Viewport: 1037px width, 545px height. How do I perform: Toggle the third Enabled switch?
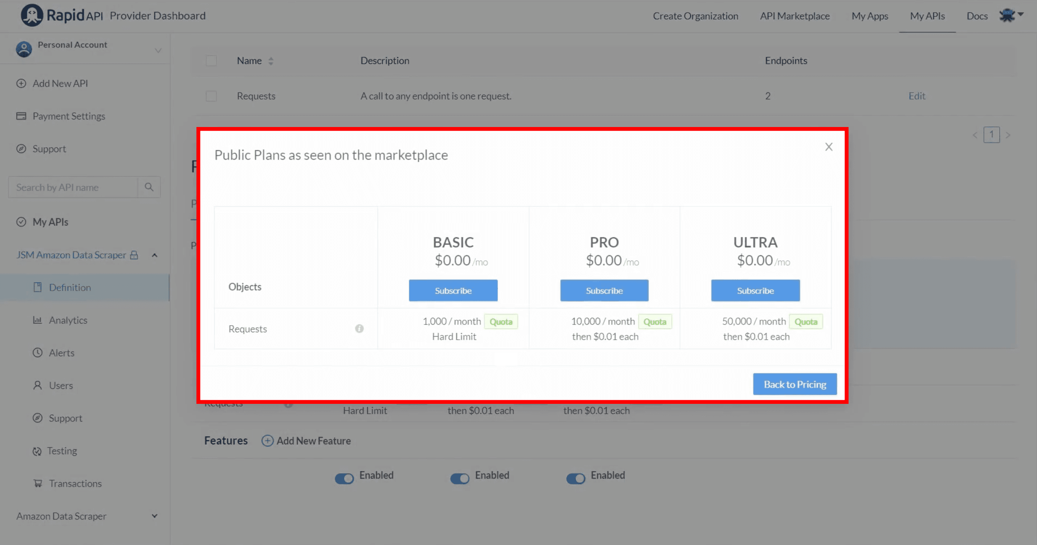click(576, 478)
